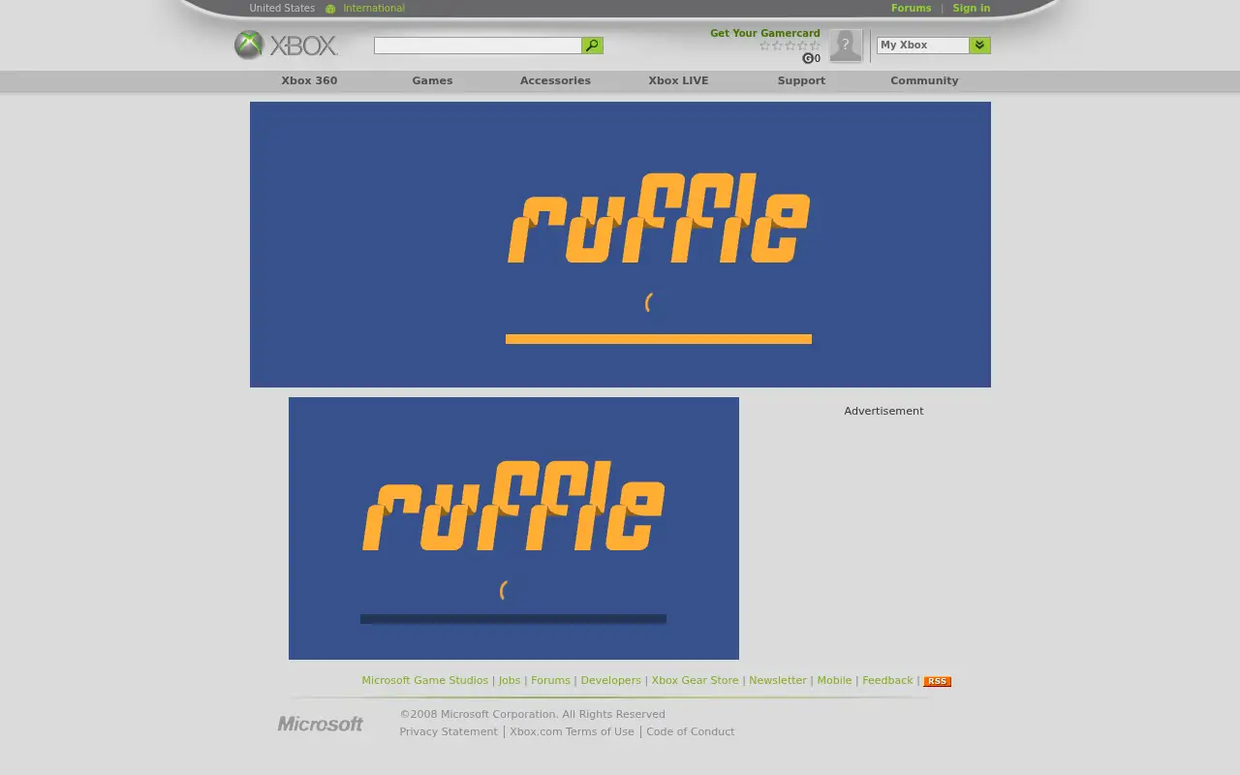Click the orange RSS badge
The width and height of the screenshot is (1240, 775).
click(x=937, y=681)
